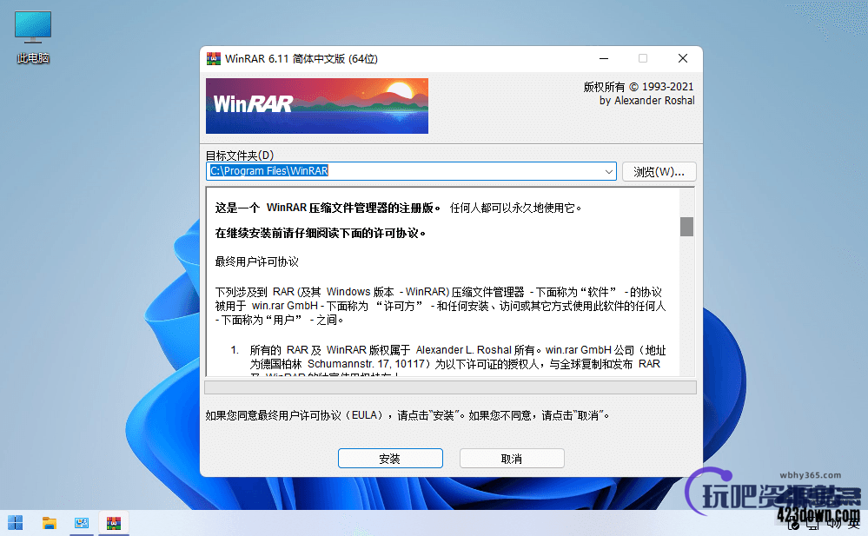Click the 安装 install button

pyautogui.click(x=390, y=459)
